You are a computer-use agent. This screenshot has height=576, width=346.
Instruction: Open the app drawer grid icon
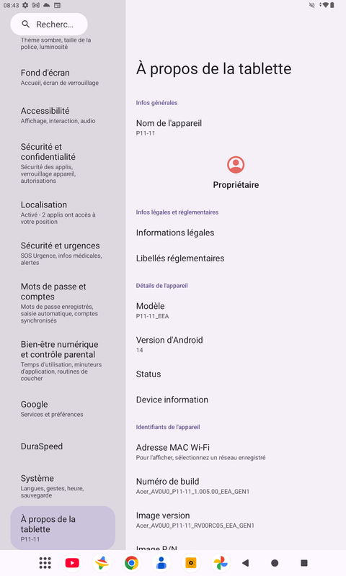pyautogui.click(x=45, y=563)
